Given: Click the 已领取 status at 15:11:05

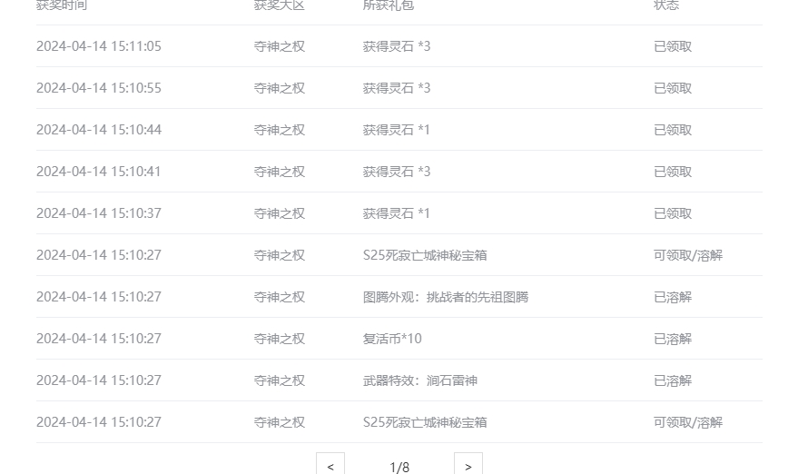Looking at the screenshot, I should (x=673, y=46).
